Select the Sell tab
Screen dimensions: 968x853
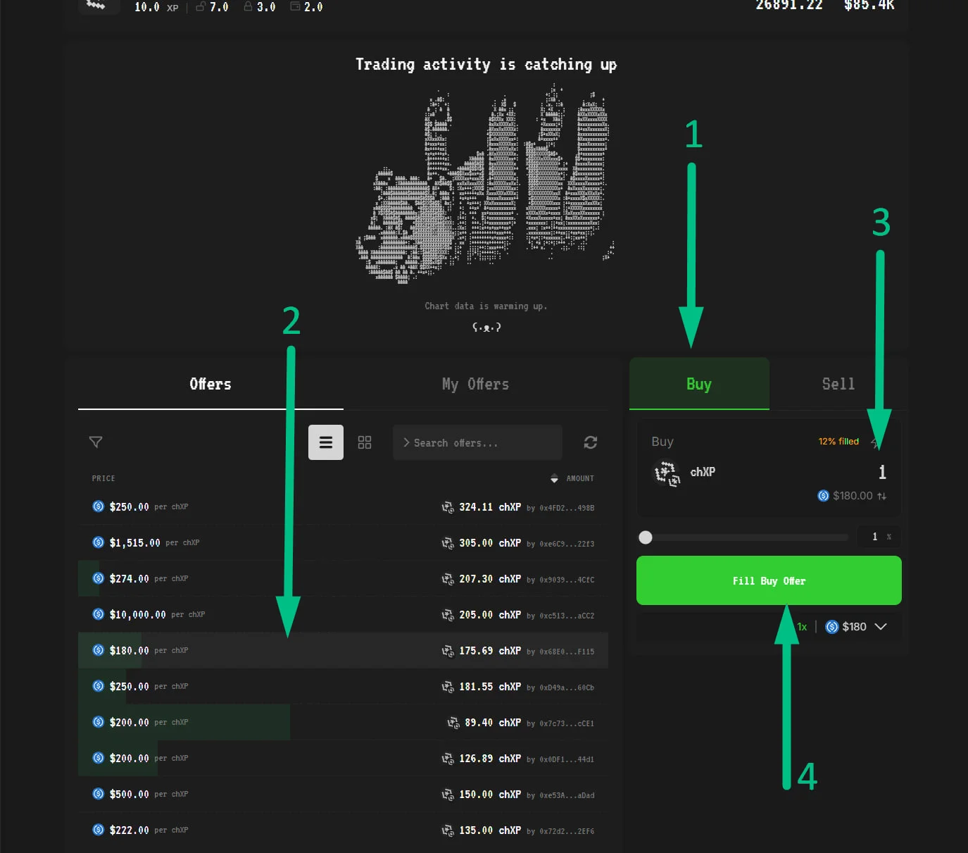pos(838,384)
